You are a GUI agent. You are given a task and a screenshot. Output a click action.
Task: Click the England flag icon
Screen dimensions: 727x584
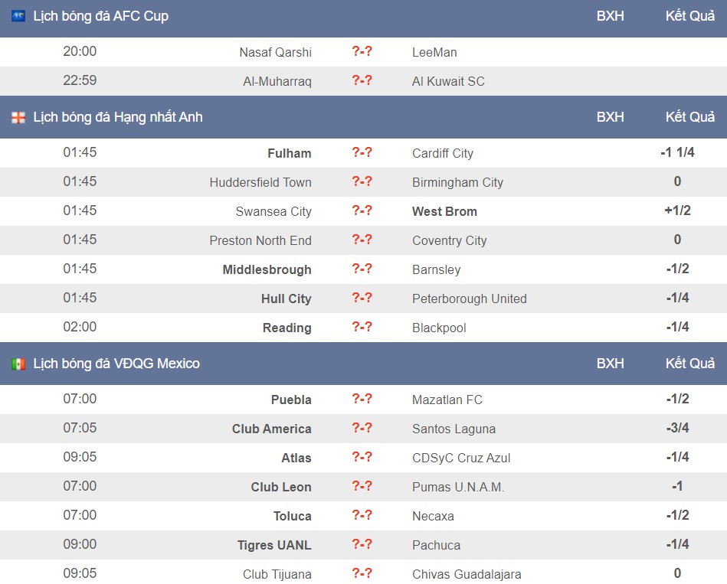[x=18, y=117]
